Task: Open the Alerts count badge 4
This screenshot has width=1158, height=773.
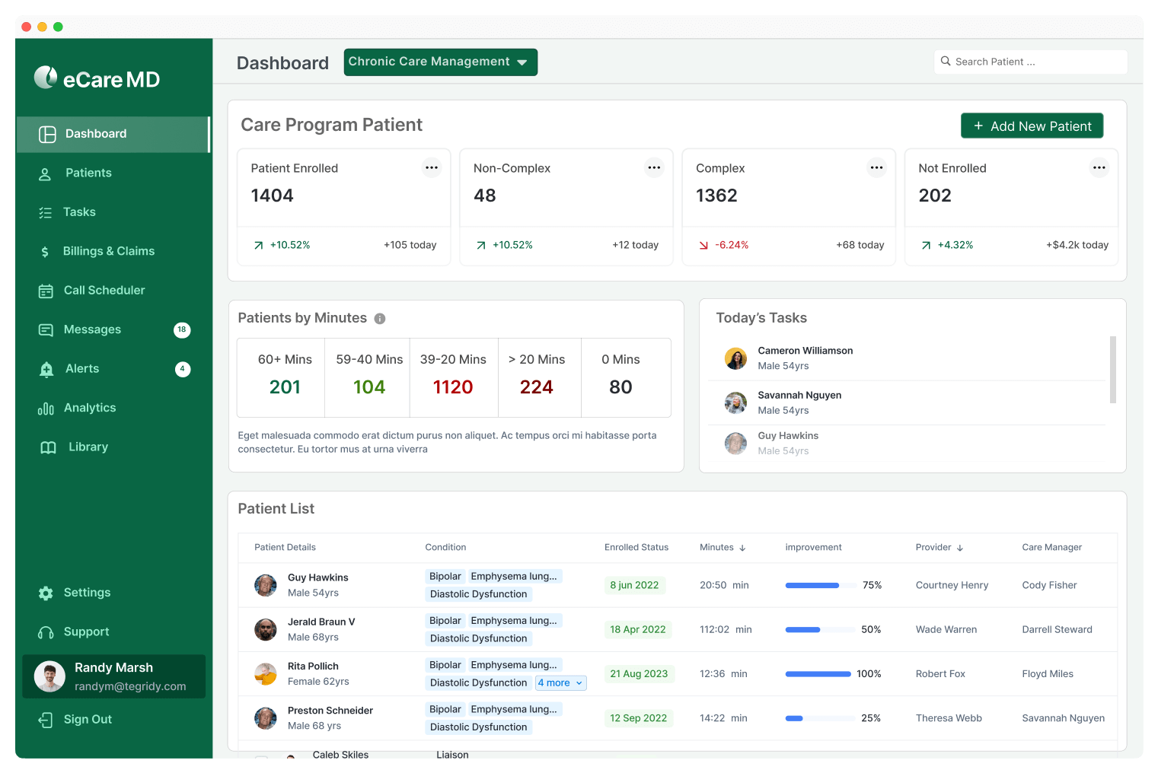Action: point(183,369)
